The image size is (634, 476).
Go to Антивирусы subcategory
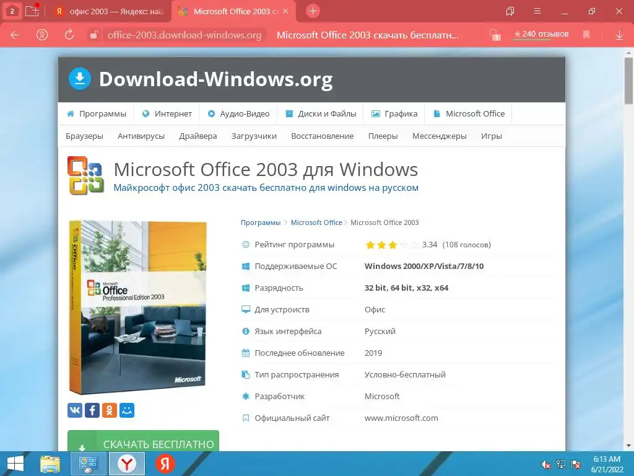[141, 136]
